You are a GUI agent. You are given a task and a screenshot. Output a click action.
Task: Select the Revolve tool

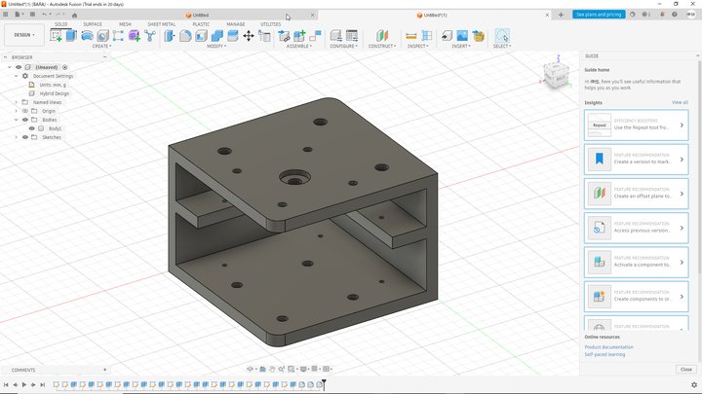click(88, 36)
